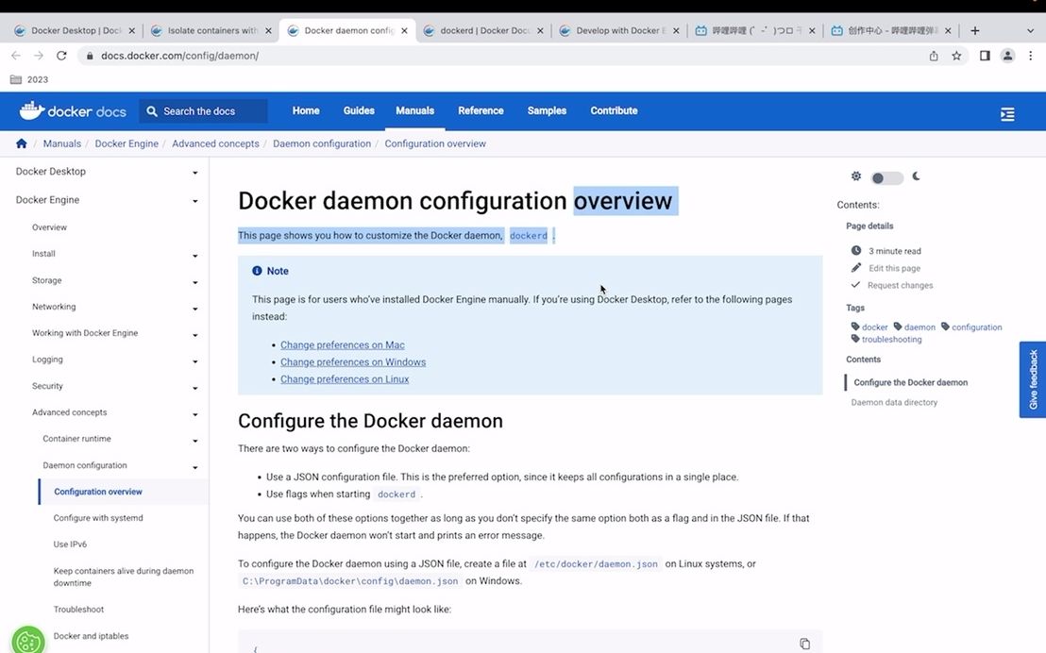The width and height of the screenshot is (1046, 653).
Task: Click the home icon in the breadcrumb trail
Action: pos(21,143)
